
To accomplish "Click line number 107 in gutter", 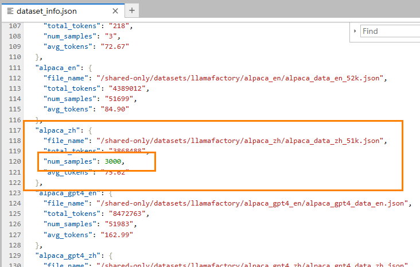I will 11,26.
